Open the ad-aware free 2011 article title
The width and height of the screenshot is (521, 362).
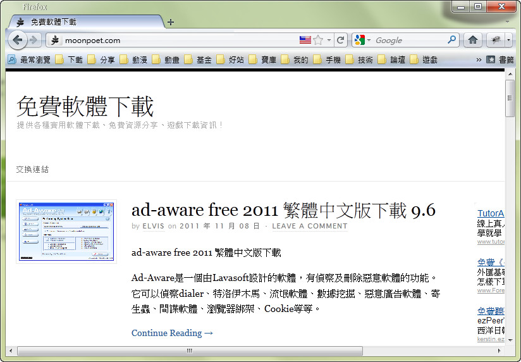pos(283,209)
